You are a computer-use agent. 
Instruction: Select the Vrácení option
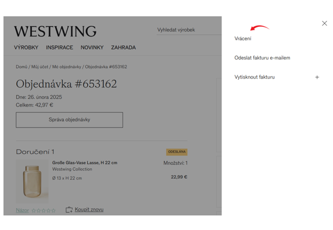point(243,38)
